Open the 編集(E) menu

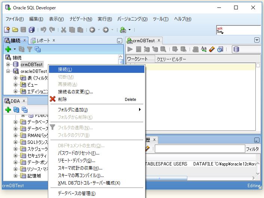click(x=36, y=19)
